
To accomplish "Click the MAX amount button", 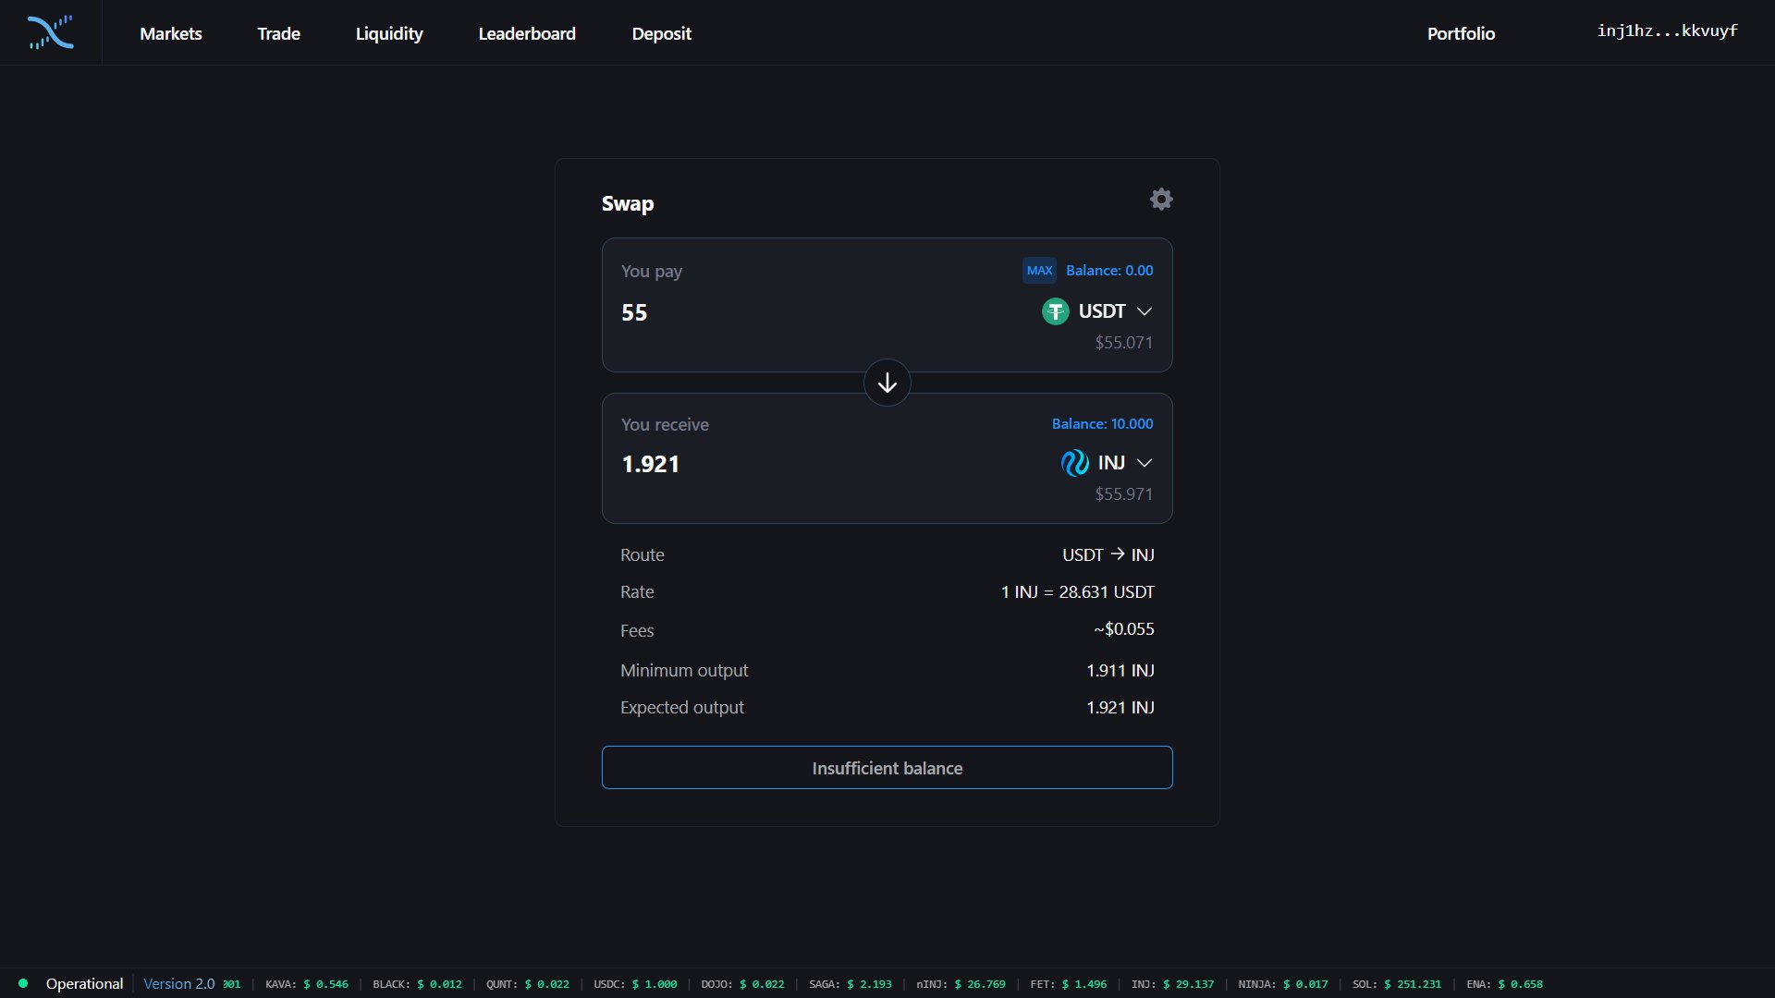I will [1040, 271].
